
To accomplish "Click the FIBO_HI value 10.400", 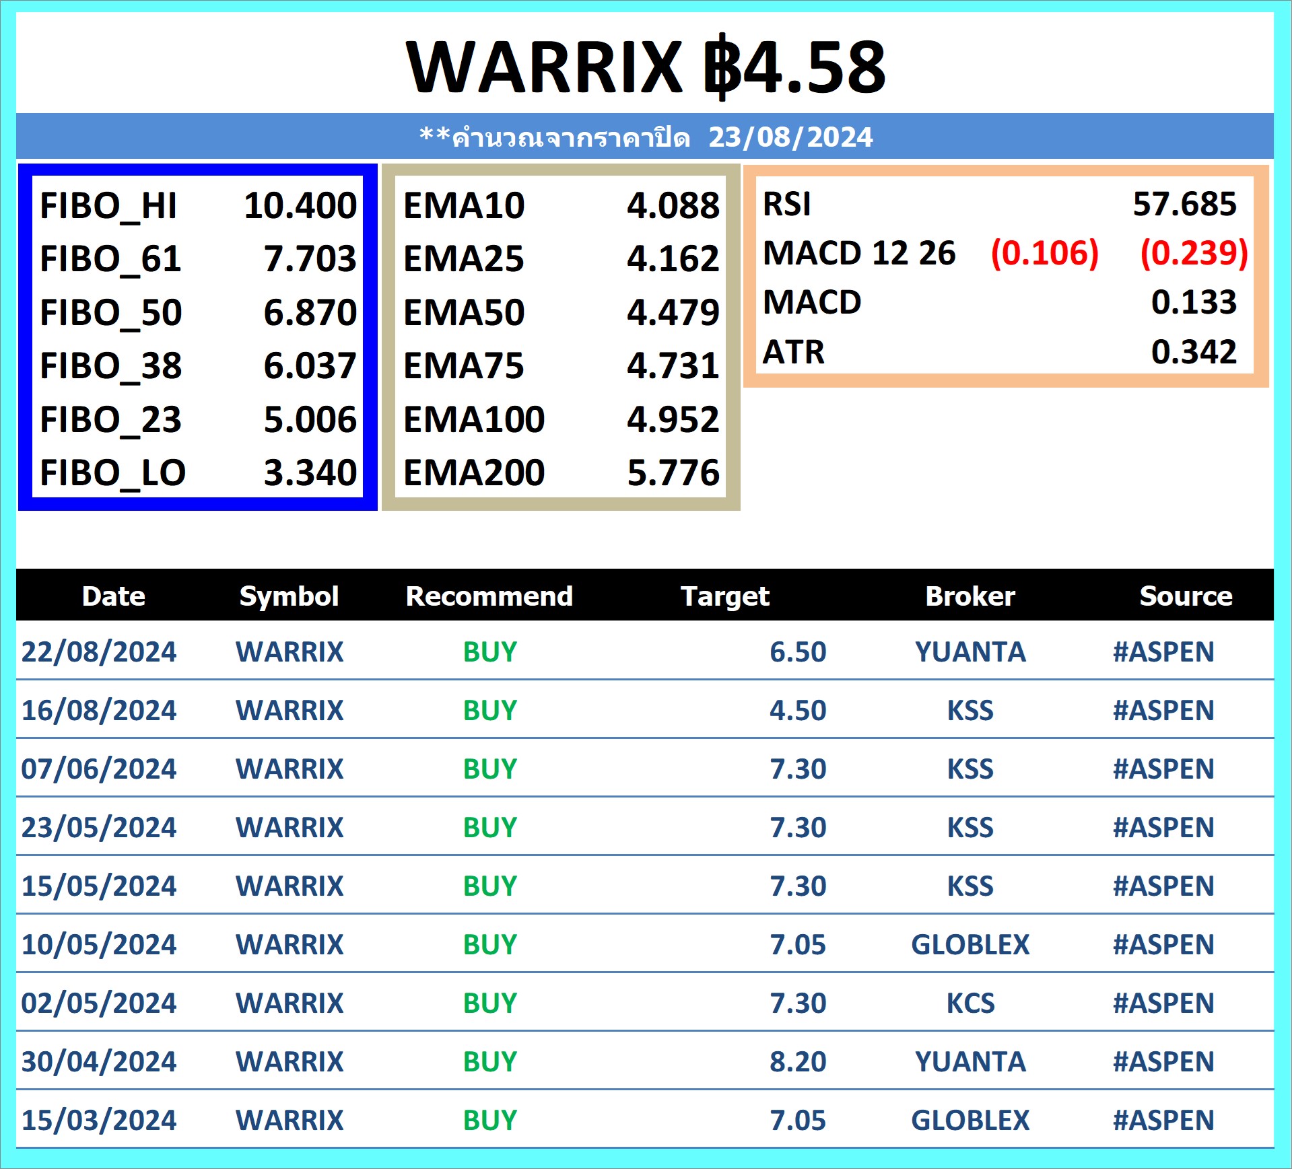I will coord(300,205).
